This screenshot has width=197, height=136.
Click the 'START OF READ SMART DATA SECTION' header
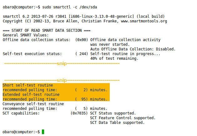[x=47, y=30]
